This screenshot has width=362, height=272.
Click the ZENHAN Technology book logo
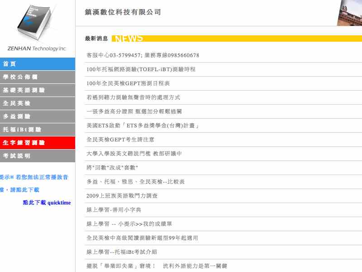click(36, 25)
